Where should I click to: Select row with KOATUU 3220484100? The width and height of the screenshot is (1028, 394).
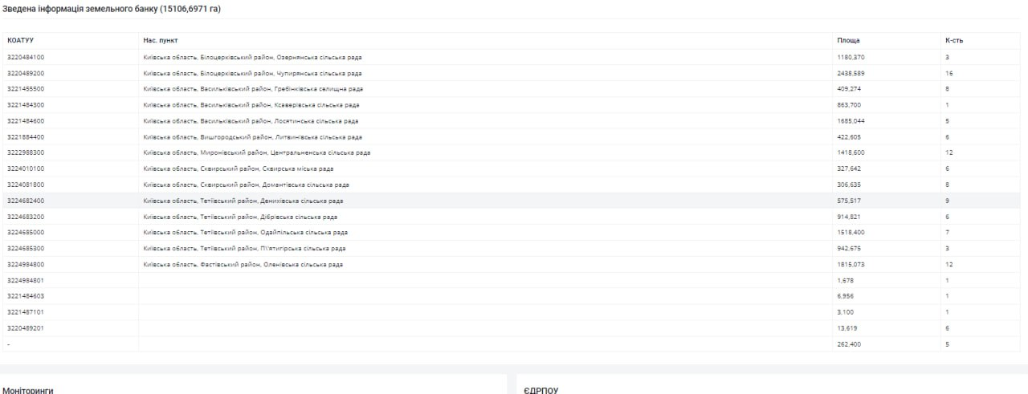point(512,57)
